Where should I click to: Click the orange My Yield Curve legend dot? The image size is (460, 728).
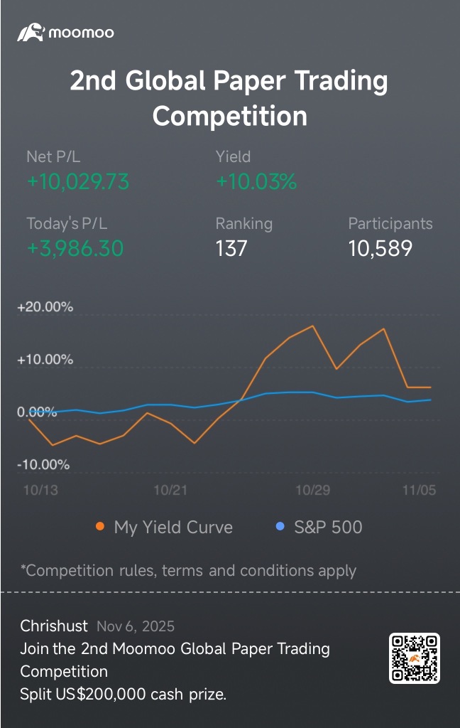click(99, 527)
